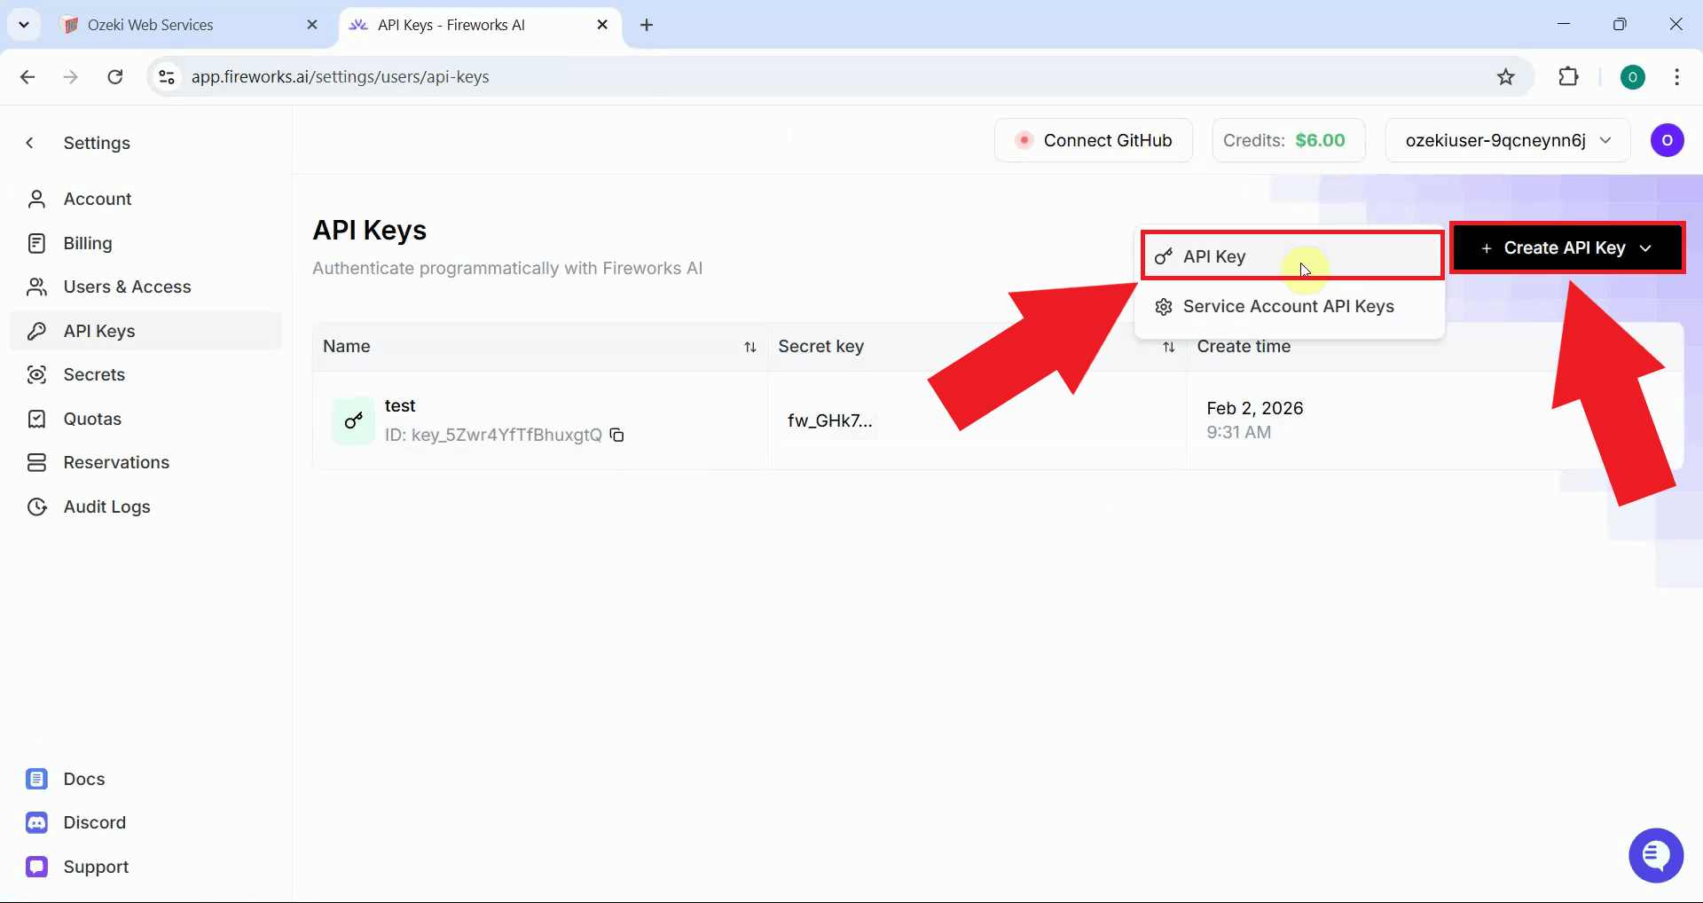Sort the Name column
Viewport: 1703px width, 903px height.
click(749, 346)
